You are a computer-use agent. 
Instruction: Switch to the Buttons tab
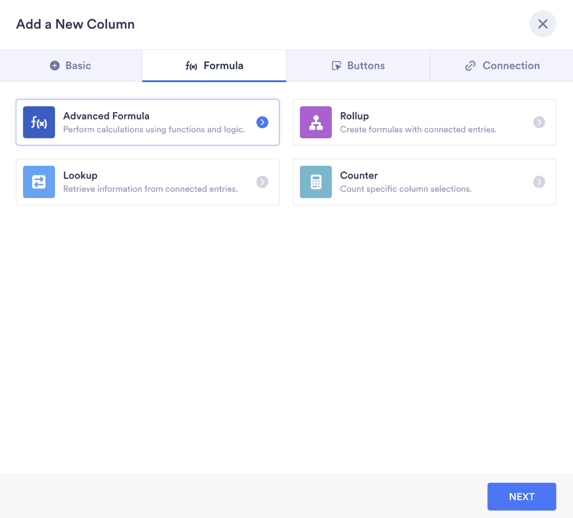[358, 65]
